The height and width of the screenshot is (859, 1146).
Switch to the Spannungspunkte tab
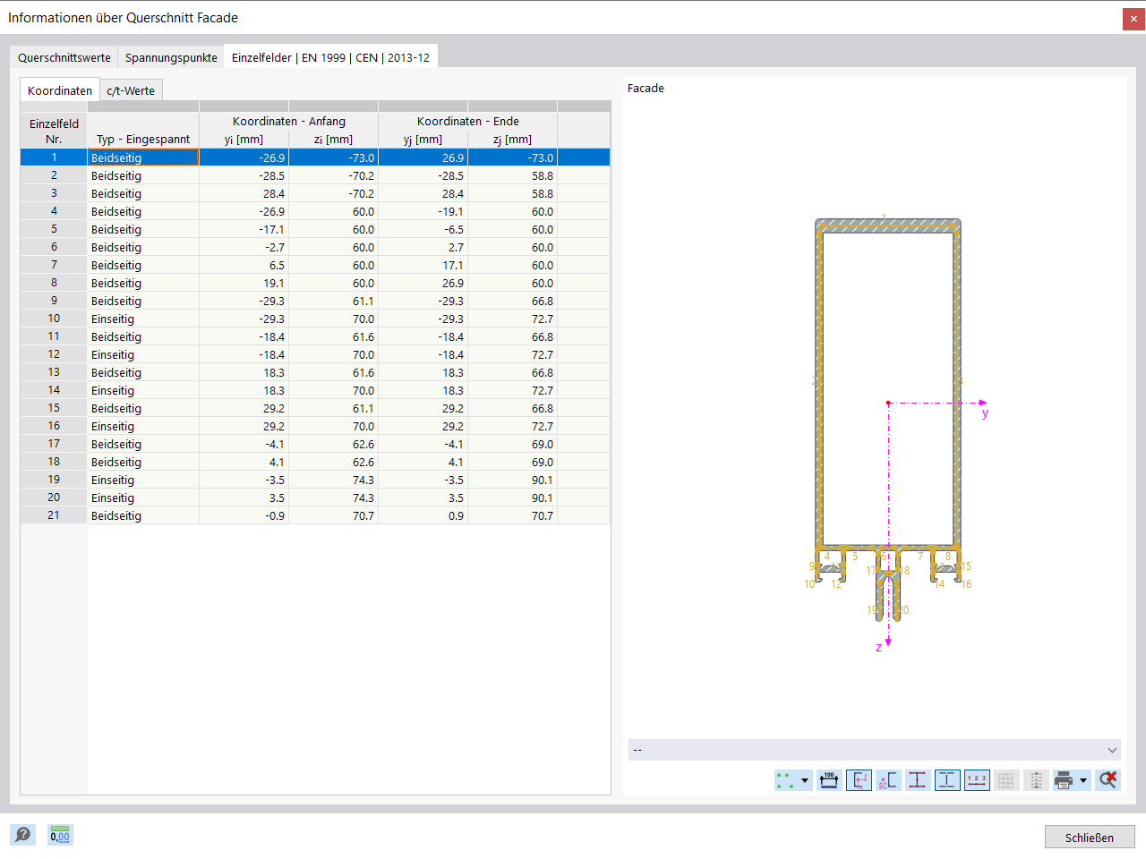click(x=171, y=57)
